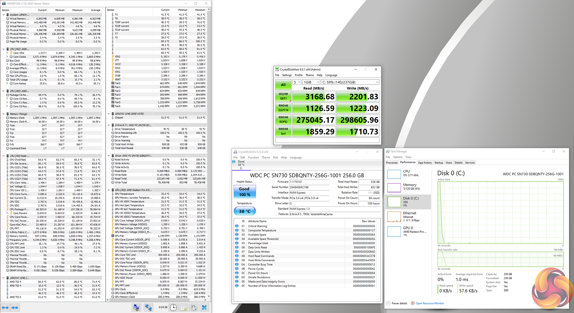
Task: Switch to the App history tab
Action: 425,163
